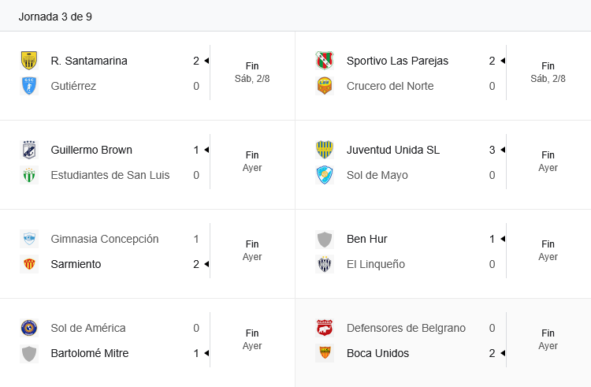Image resolution: width=591 pixels, height=387 pixels.
Task: Click the Estudiantes de San Luis crest
Action: pyautogui.click(x=29, y=175)
